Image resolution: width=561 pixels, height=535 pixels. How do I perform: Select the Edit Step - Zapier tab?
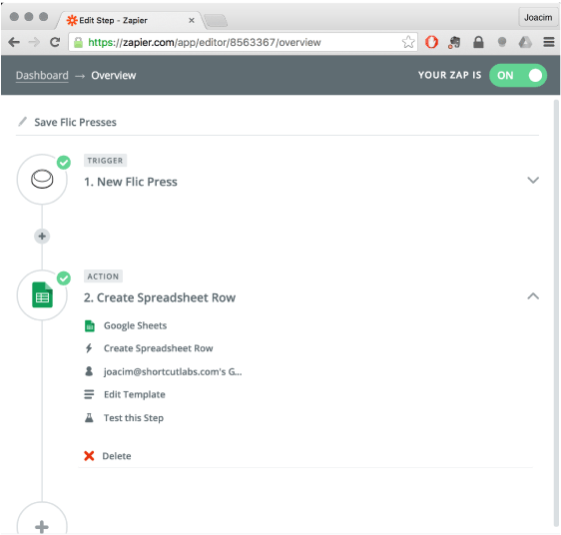(131, 20)
